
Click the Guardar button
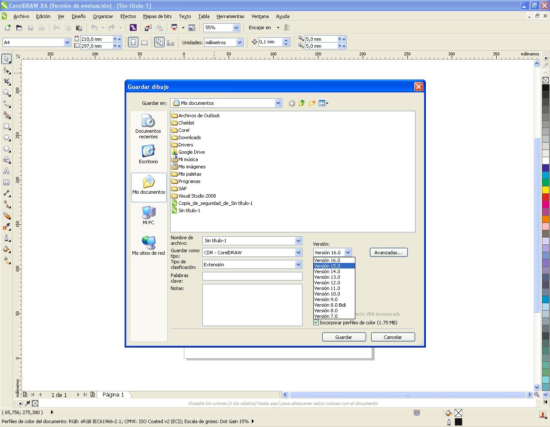pyautogui.click(x=344, y=337)
